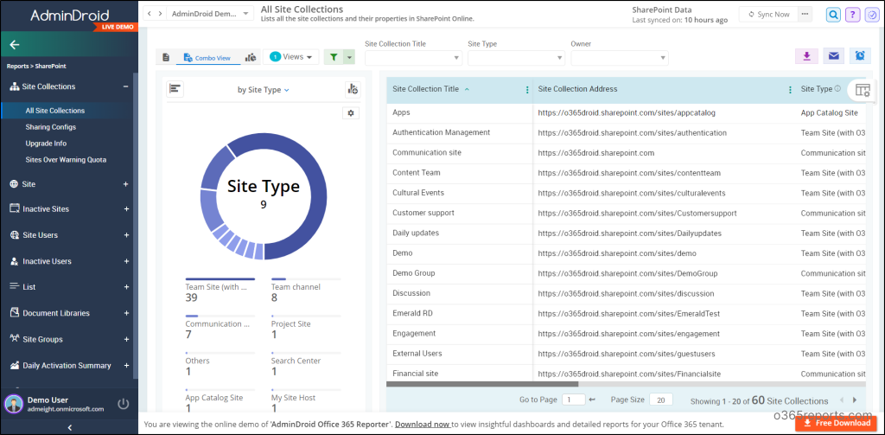This screenshot has width=885, height=435.
Task: Open the filter dropdown arrow
Action: point(349,57)
